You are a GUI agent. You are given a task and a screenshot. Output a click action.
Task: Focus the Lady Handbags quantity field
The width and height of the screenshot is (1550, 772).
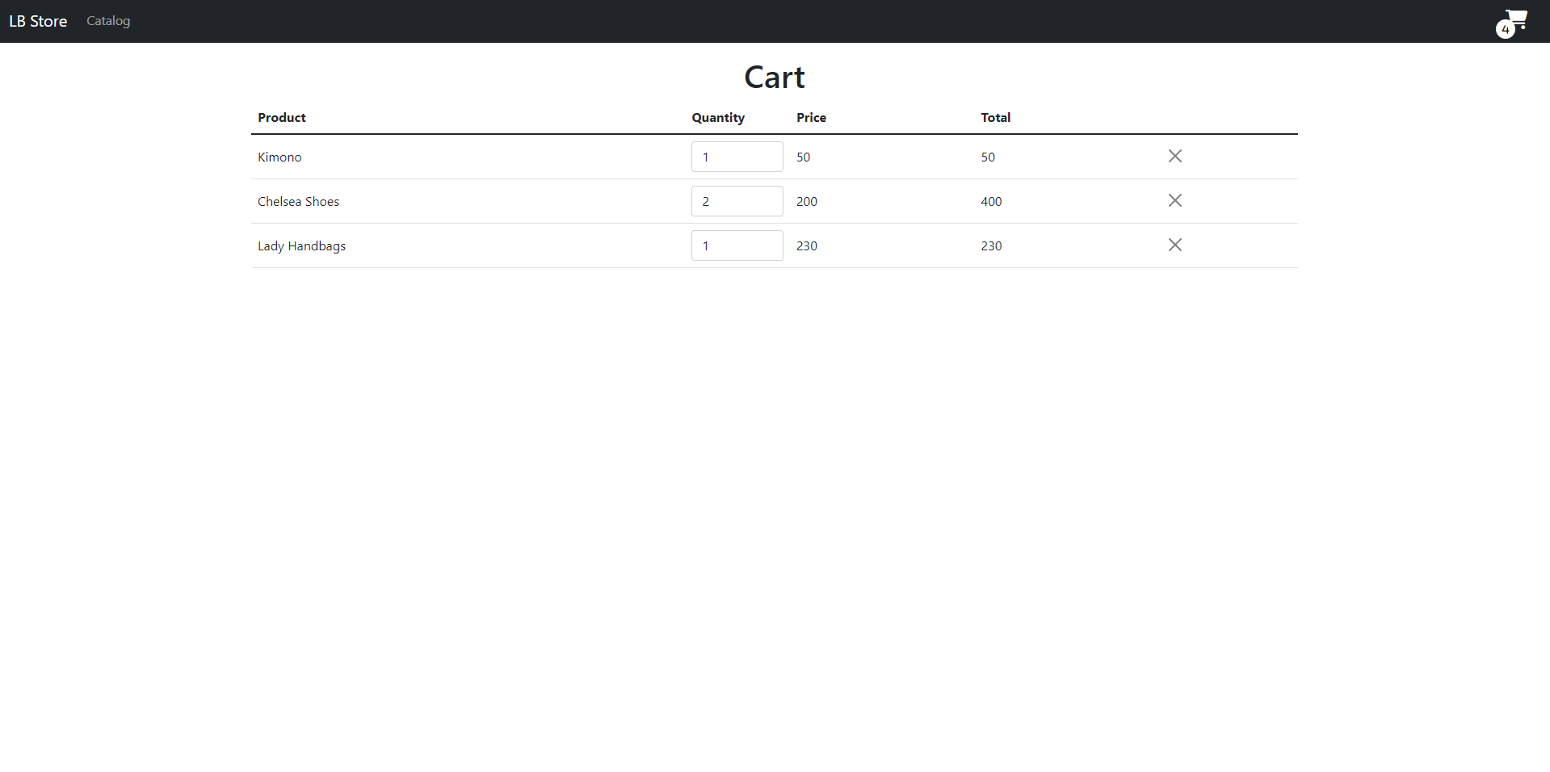click(737, 245)
